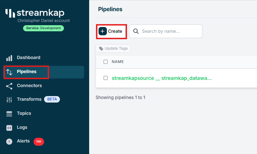This screenshot has width=257, height=154.
Task: Click the Pipelines page heading
Action: coord(110,9)
